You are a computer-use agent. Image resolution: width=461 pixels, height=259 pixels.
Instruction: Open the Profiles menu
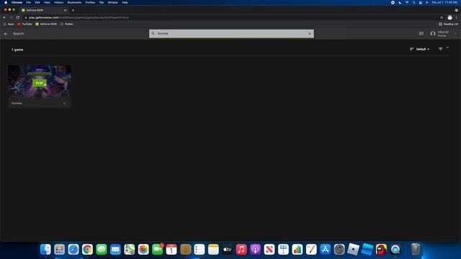[90, 2]
